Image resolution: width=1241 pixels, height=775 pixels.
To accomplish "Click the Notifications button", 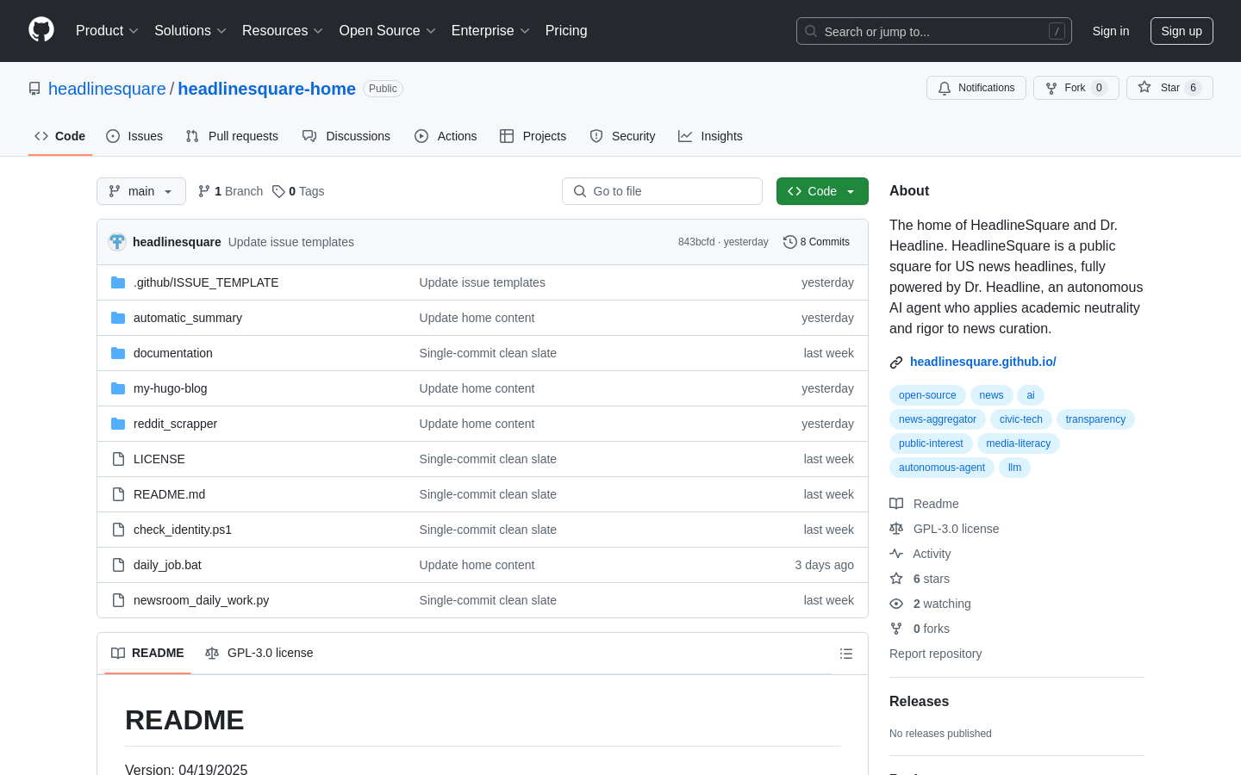I will pos(976,88).
